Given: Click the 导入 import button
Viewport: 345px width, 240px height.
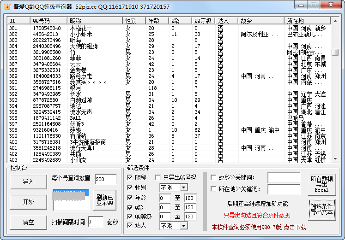Looking at the screenshot, I should [29, 181].
